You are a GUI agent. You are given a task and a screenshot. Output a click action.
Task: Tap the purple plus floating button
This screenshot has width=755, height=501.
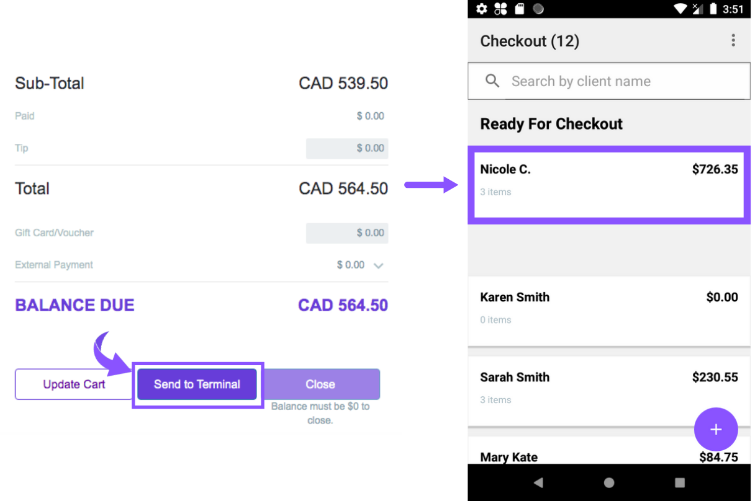click(715, 429)
